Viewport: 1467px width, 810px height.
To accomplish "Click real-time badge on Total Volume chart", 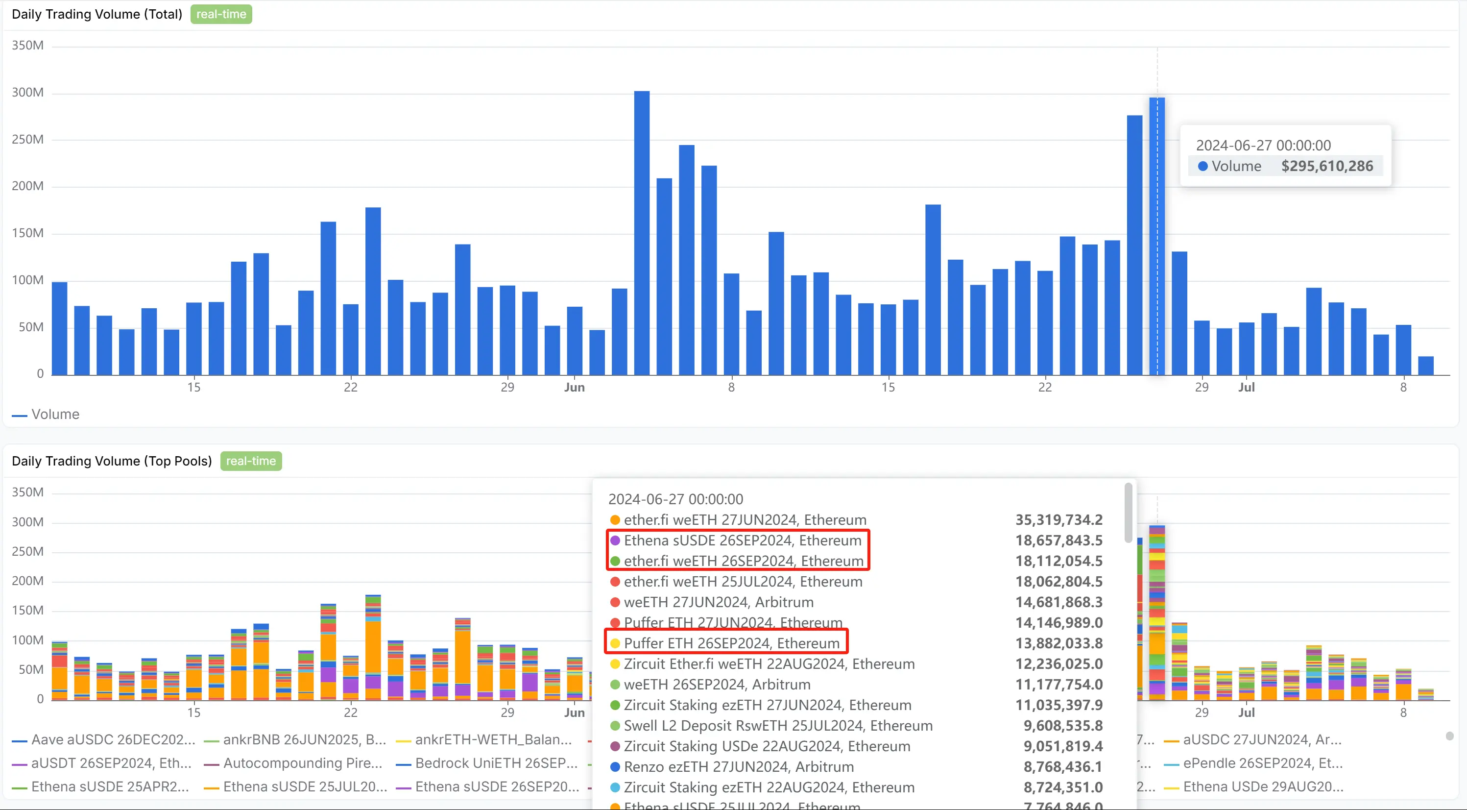I will 221,14.
